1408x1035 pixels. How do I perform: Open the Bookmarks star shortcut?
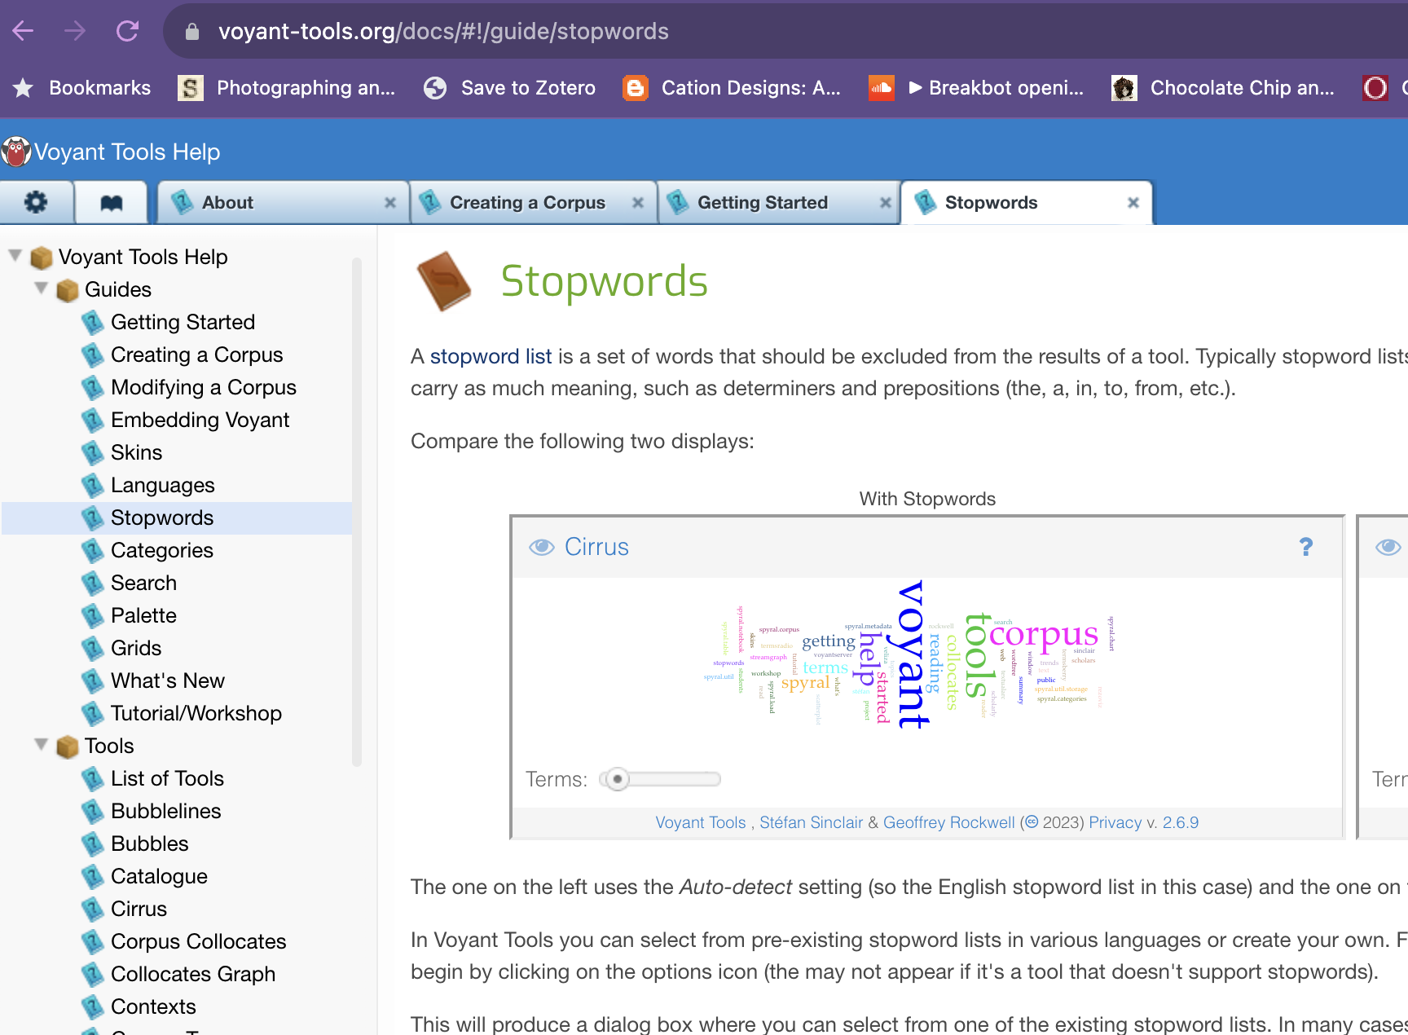(x=81, y=88)
